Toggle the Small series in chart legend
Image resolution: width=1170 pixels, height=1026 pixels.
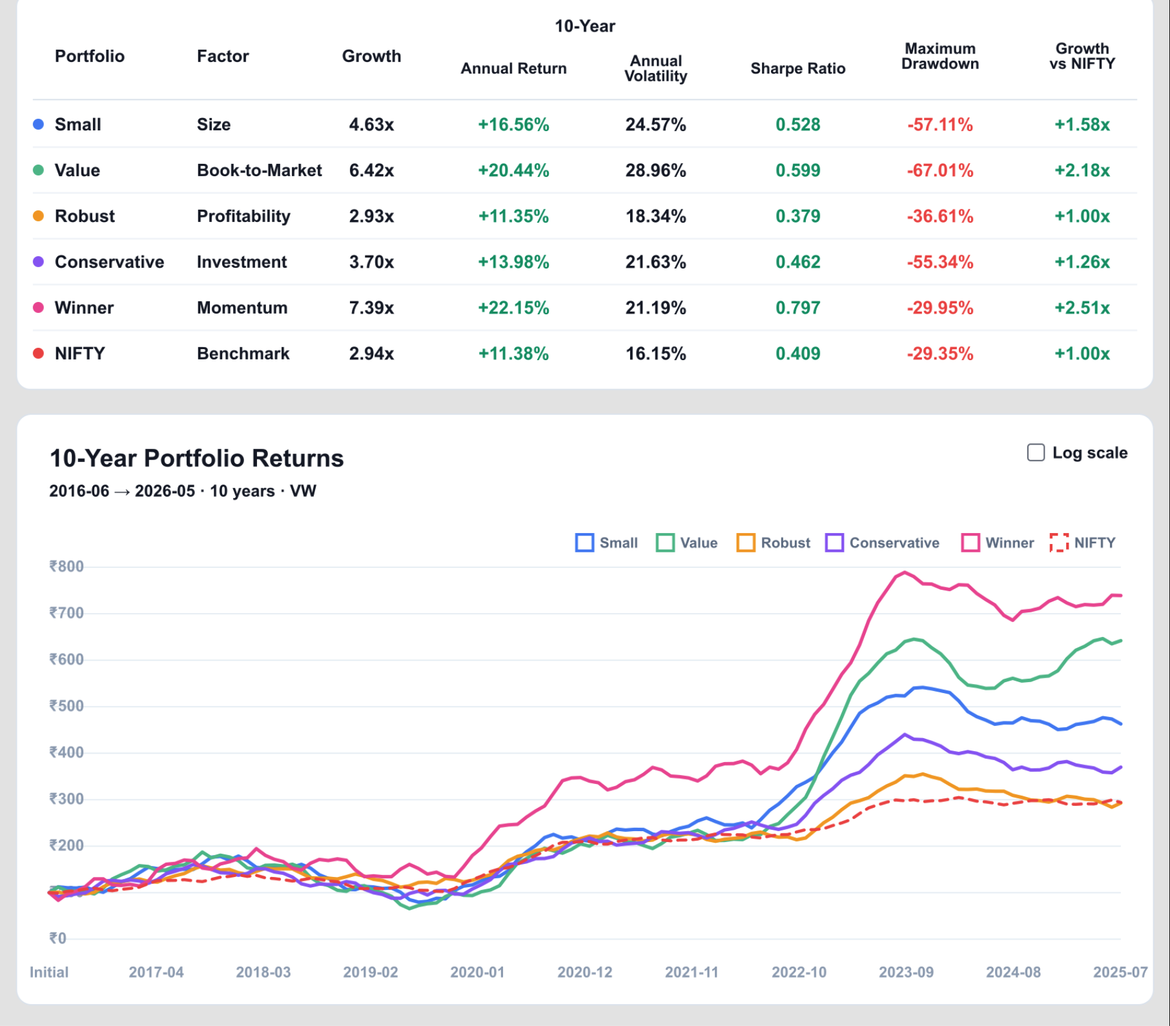point(606,543)
